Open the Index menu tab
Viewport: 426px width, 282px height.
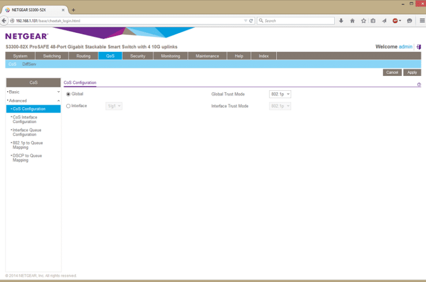pyautogui.click(x=264, y=56)
